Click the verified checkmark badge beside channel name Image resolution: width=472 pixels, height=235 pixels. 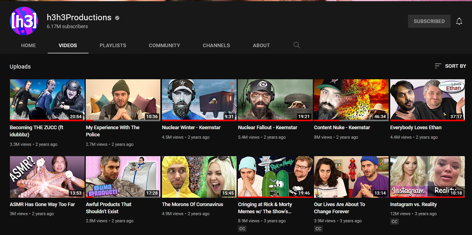pos(117,18)
